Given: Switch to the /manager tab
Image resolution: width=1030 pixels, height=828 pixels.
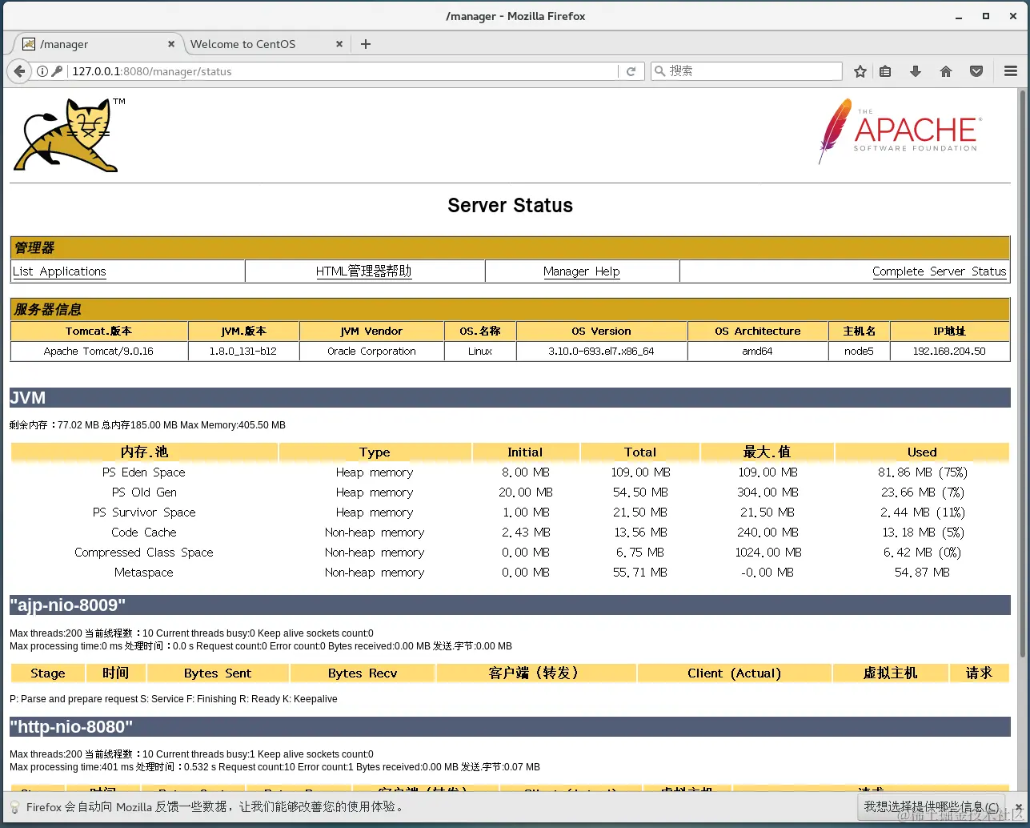Looking at the screenshot, I should click(98, 44).
